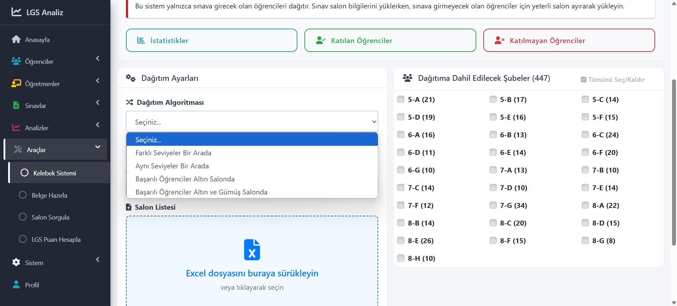Image resolution: width=677 pixels, height=306 pixels.
Task: Check the 5-A (21) class checkbox
Action: point(401,99)
